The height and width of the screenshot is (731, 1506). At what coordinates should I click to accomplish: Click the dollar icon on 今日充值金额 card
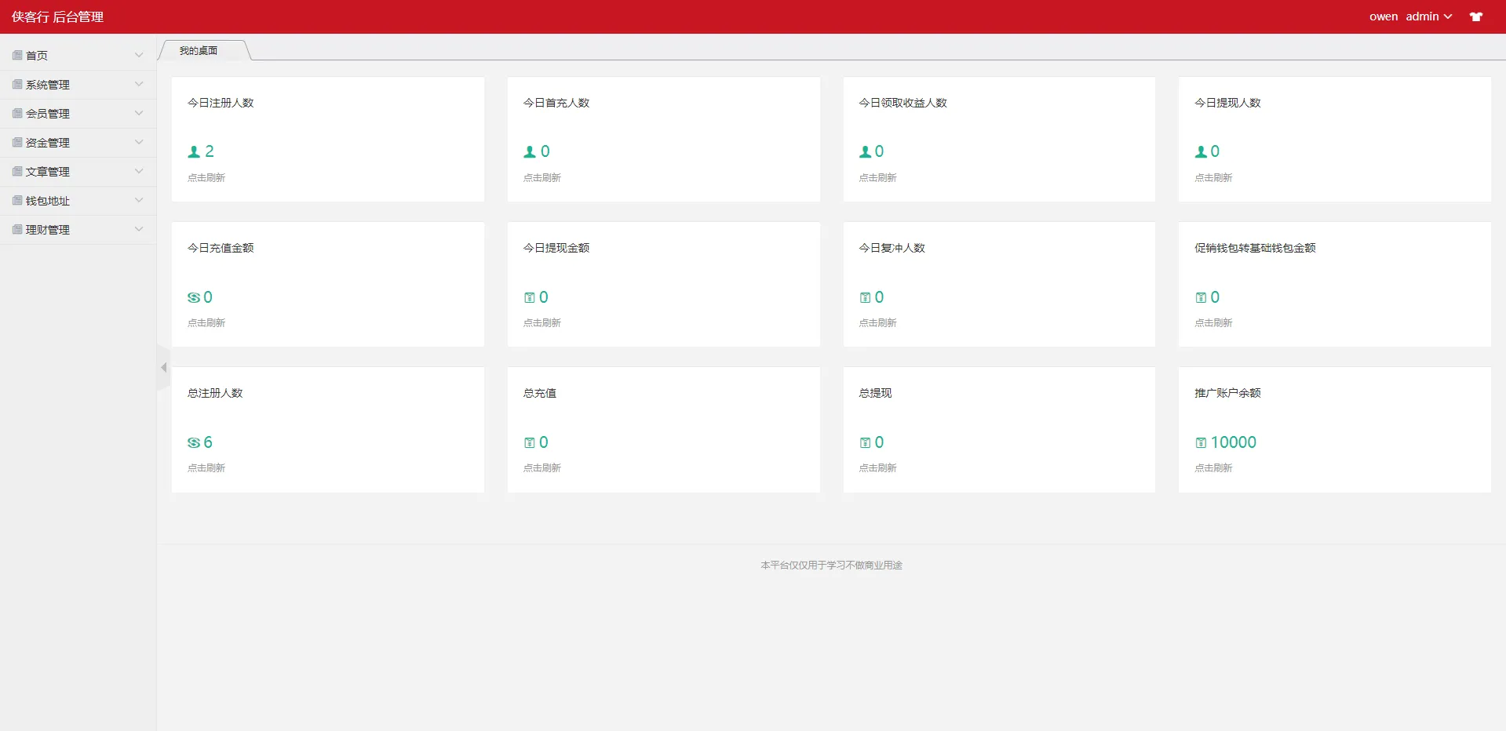pyautogui.click(x=192, y=296)
